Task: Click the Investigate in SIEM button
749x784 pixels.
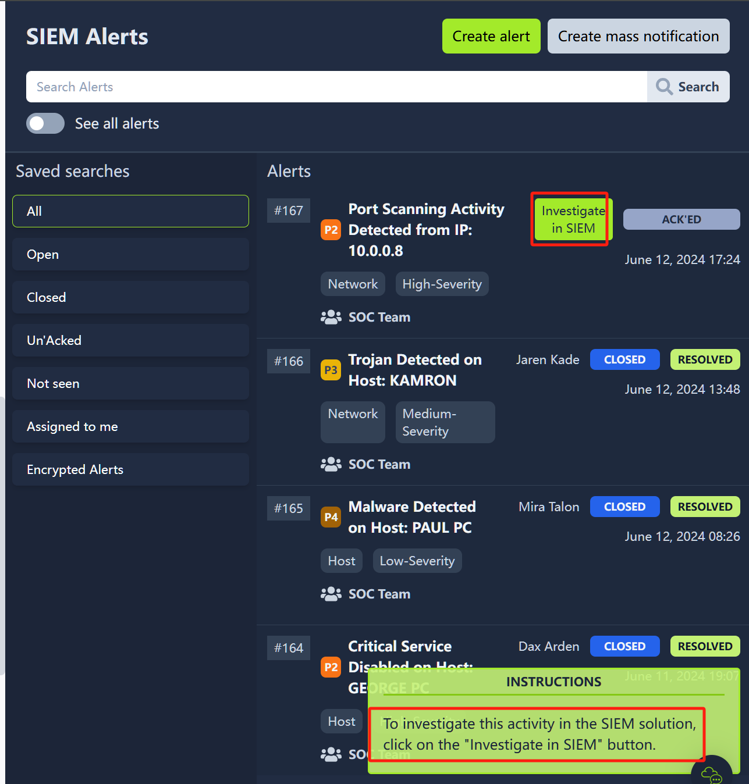Action: [573, 219]
